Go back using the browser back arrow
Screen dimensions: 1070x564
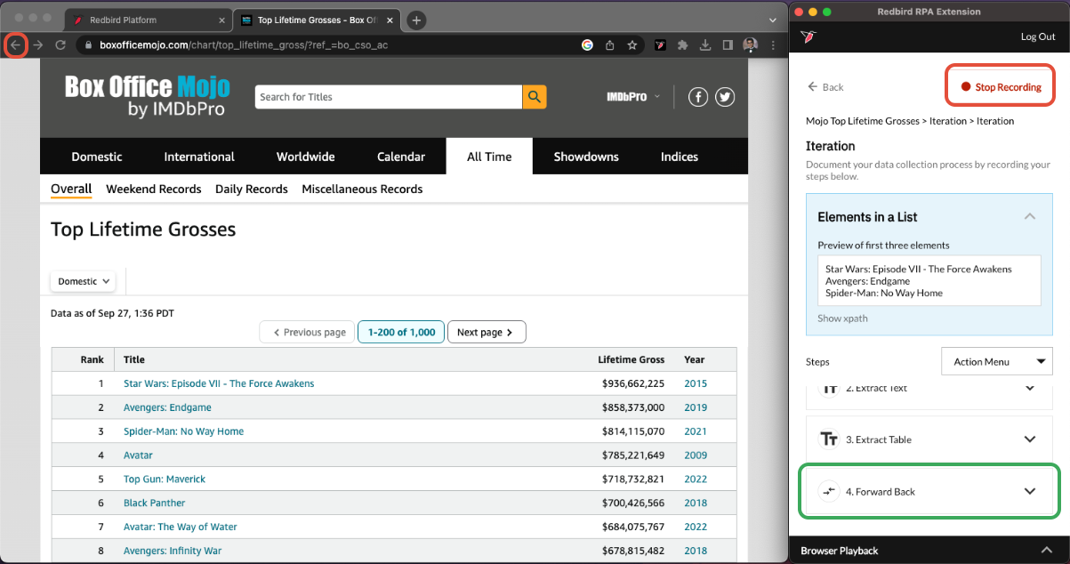pos(15,44)
